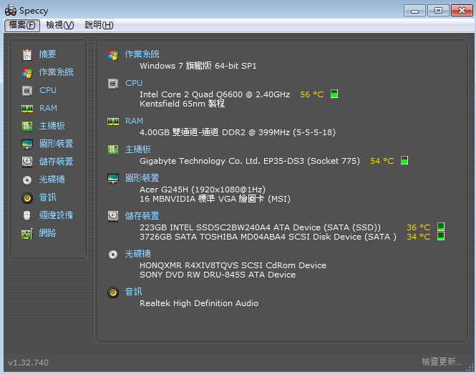The image size is (476, 374).
Task: Click the Speccy app icon in title bar
Action: pos(11,10)
